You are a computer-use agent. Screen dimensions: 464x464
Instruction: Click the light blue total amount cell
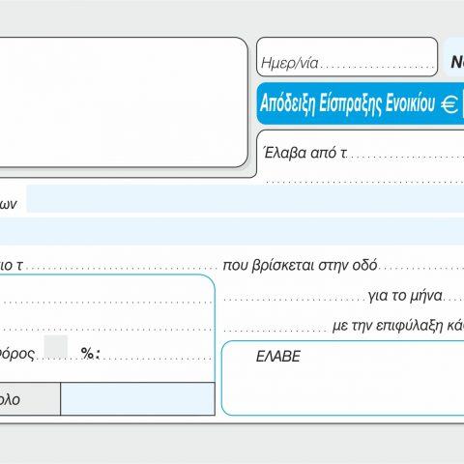point(137,399)
